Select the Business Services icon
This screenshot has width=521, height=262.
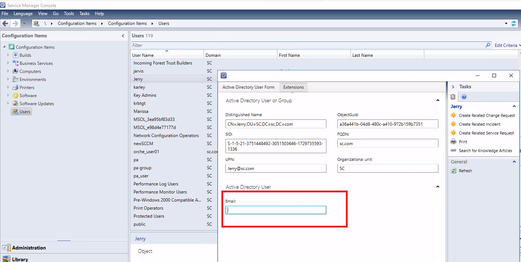(15, 63)
